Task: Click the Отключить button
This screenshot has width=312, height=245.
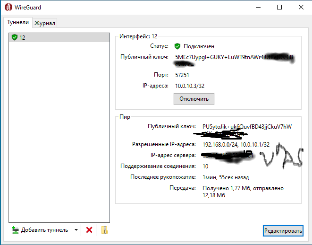Action: tap(194, 99)
